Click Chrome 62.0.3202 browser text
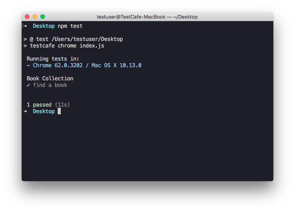Image resolution: width=295 pixels, height=212 pixels. (58, 65)
